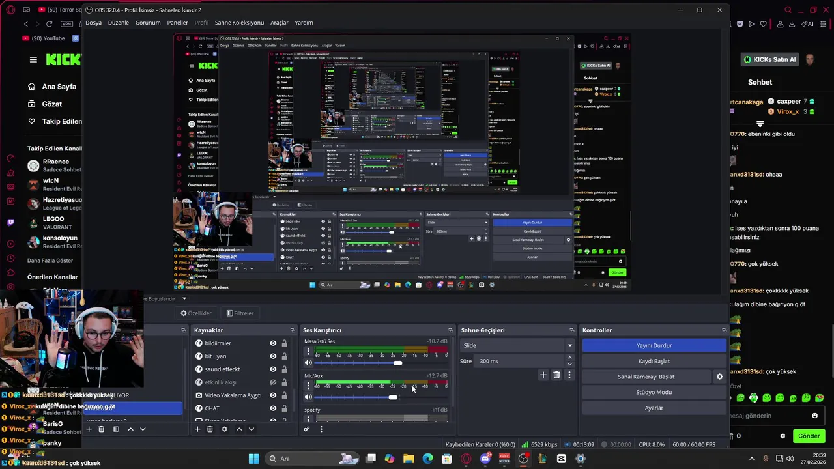Hide the CHAT source
The height and width of the screenshot is (469, 834).
point(273,408)
